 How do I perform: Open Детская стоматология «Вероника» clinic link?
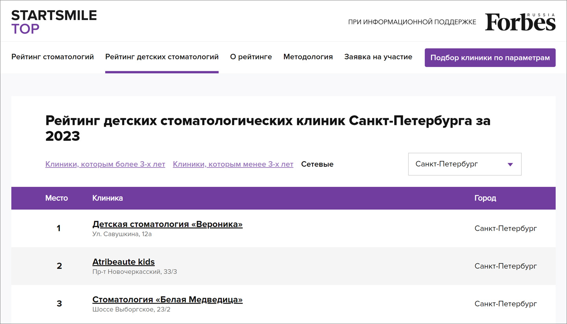(x=167, y=224)
